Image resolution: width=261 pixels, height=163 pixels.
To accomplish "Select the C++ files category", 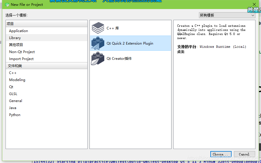I will pos(47,73).
